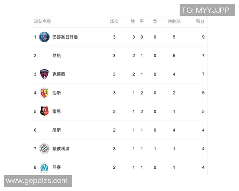Open the 巴黎圣日耳曼 team name

[65, 37]
